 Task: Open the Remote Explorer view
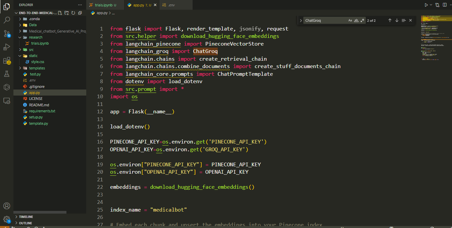click(7, 101)
